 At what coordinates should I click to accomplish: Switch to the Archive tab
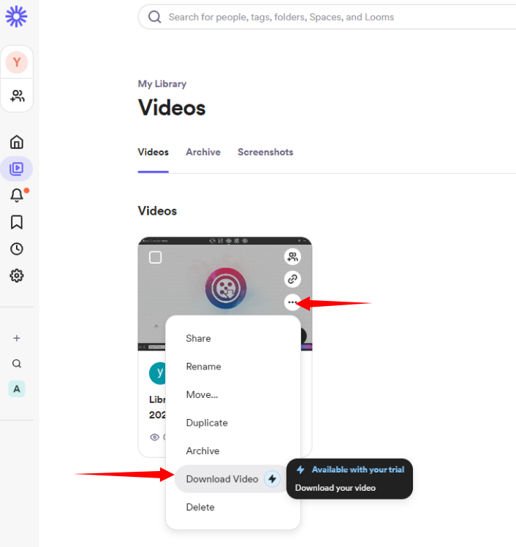[203, 152]
